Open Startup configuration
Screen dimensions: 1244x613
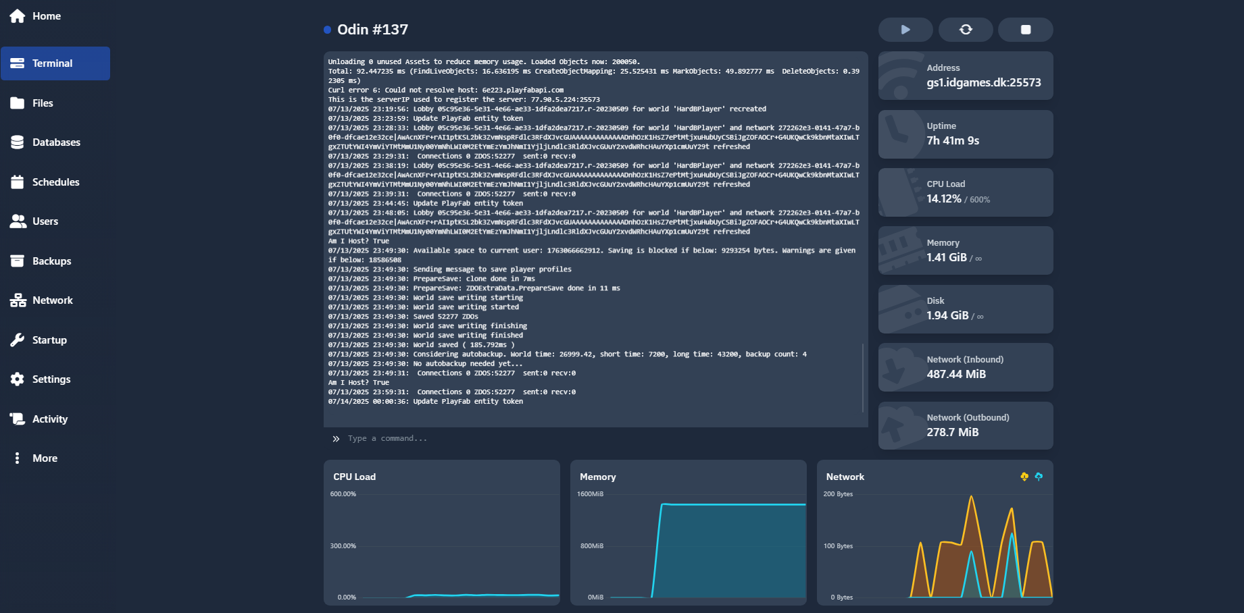pos(49,340)
